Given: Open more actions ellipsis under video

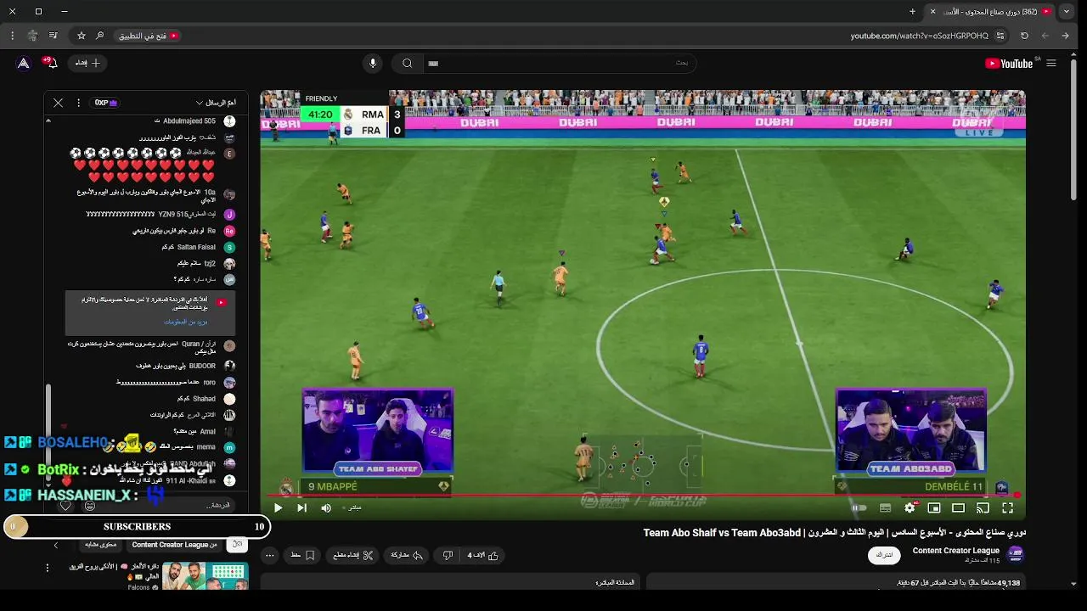Looking at the screenshot, I should pyautogui.click(x=270, y=556).
